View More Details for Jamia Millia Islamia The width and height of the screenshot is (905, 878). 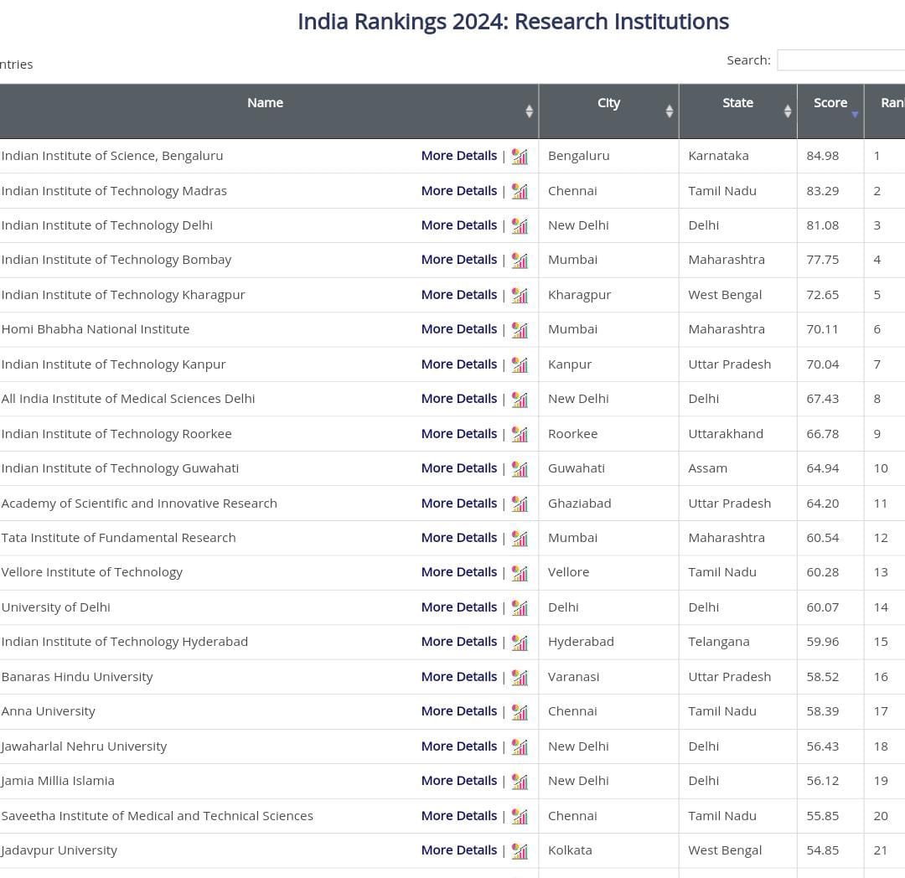(459, 781)
